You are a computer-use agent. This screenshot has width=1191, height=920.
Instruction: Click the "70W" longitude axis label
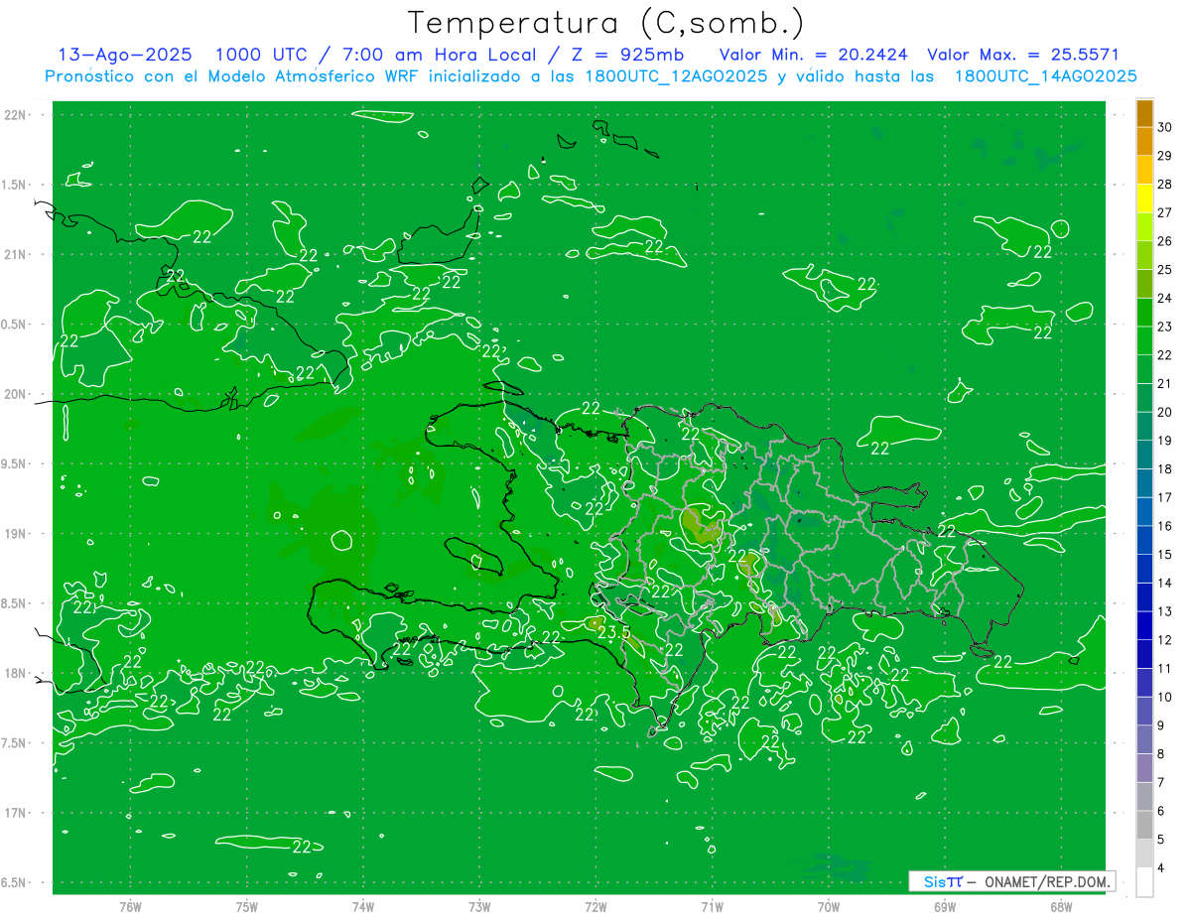click(829, 907)
